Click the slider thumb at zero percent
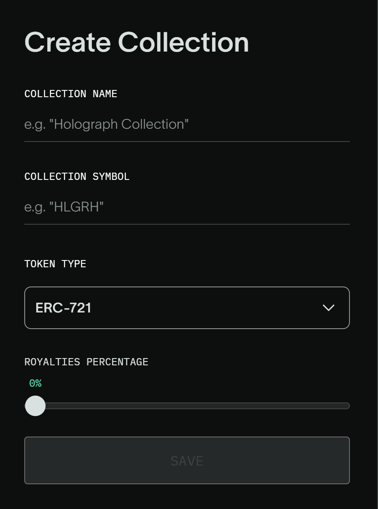This screenshot has width=378, height=509. click(35, 405)
